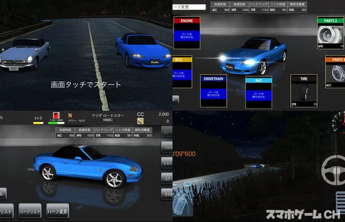Screen dimensions: 345x222
Task: Click the yellow level progress bar
Action: coord(38,123)
